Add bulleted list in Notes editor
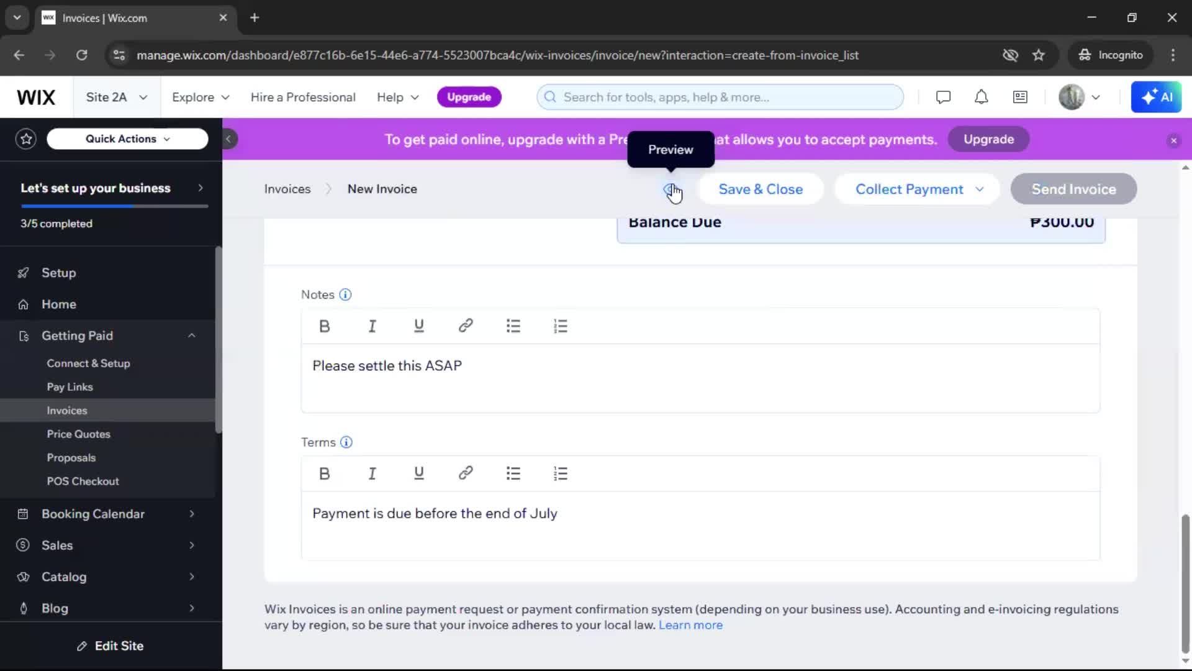This screenshot has width=1192, height=671. tap(513, 326)
